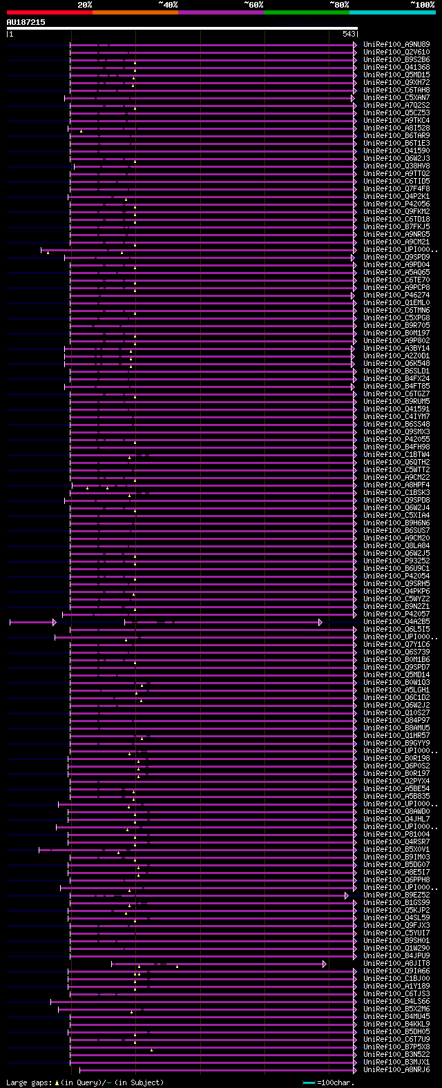Click the UniRef100_Q4A2B5 alignment arrow end

[320, 622]
